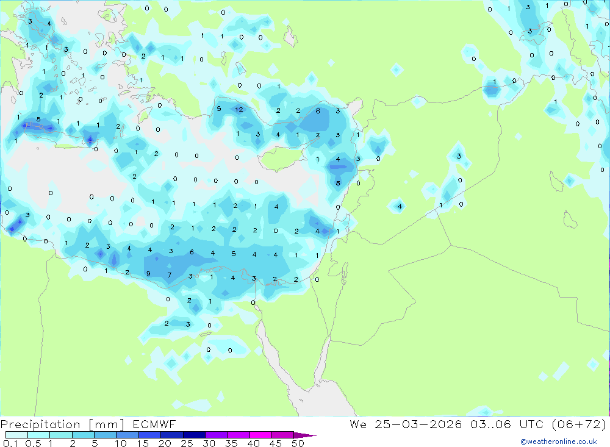
Task: Select the 20–25 mm dark blue legend swatch
Action: point(172,435)
